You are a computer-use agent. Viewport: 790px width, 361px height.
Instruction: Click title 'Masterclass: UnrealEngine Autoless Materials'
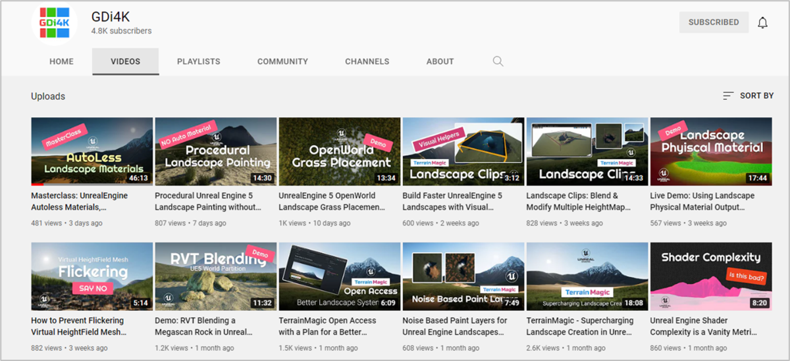coord(80,201)
